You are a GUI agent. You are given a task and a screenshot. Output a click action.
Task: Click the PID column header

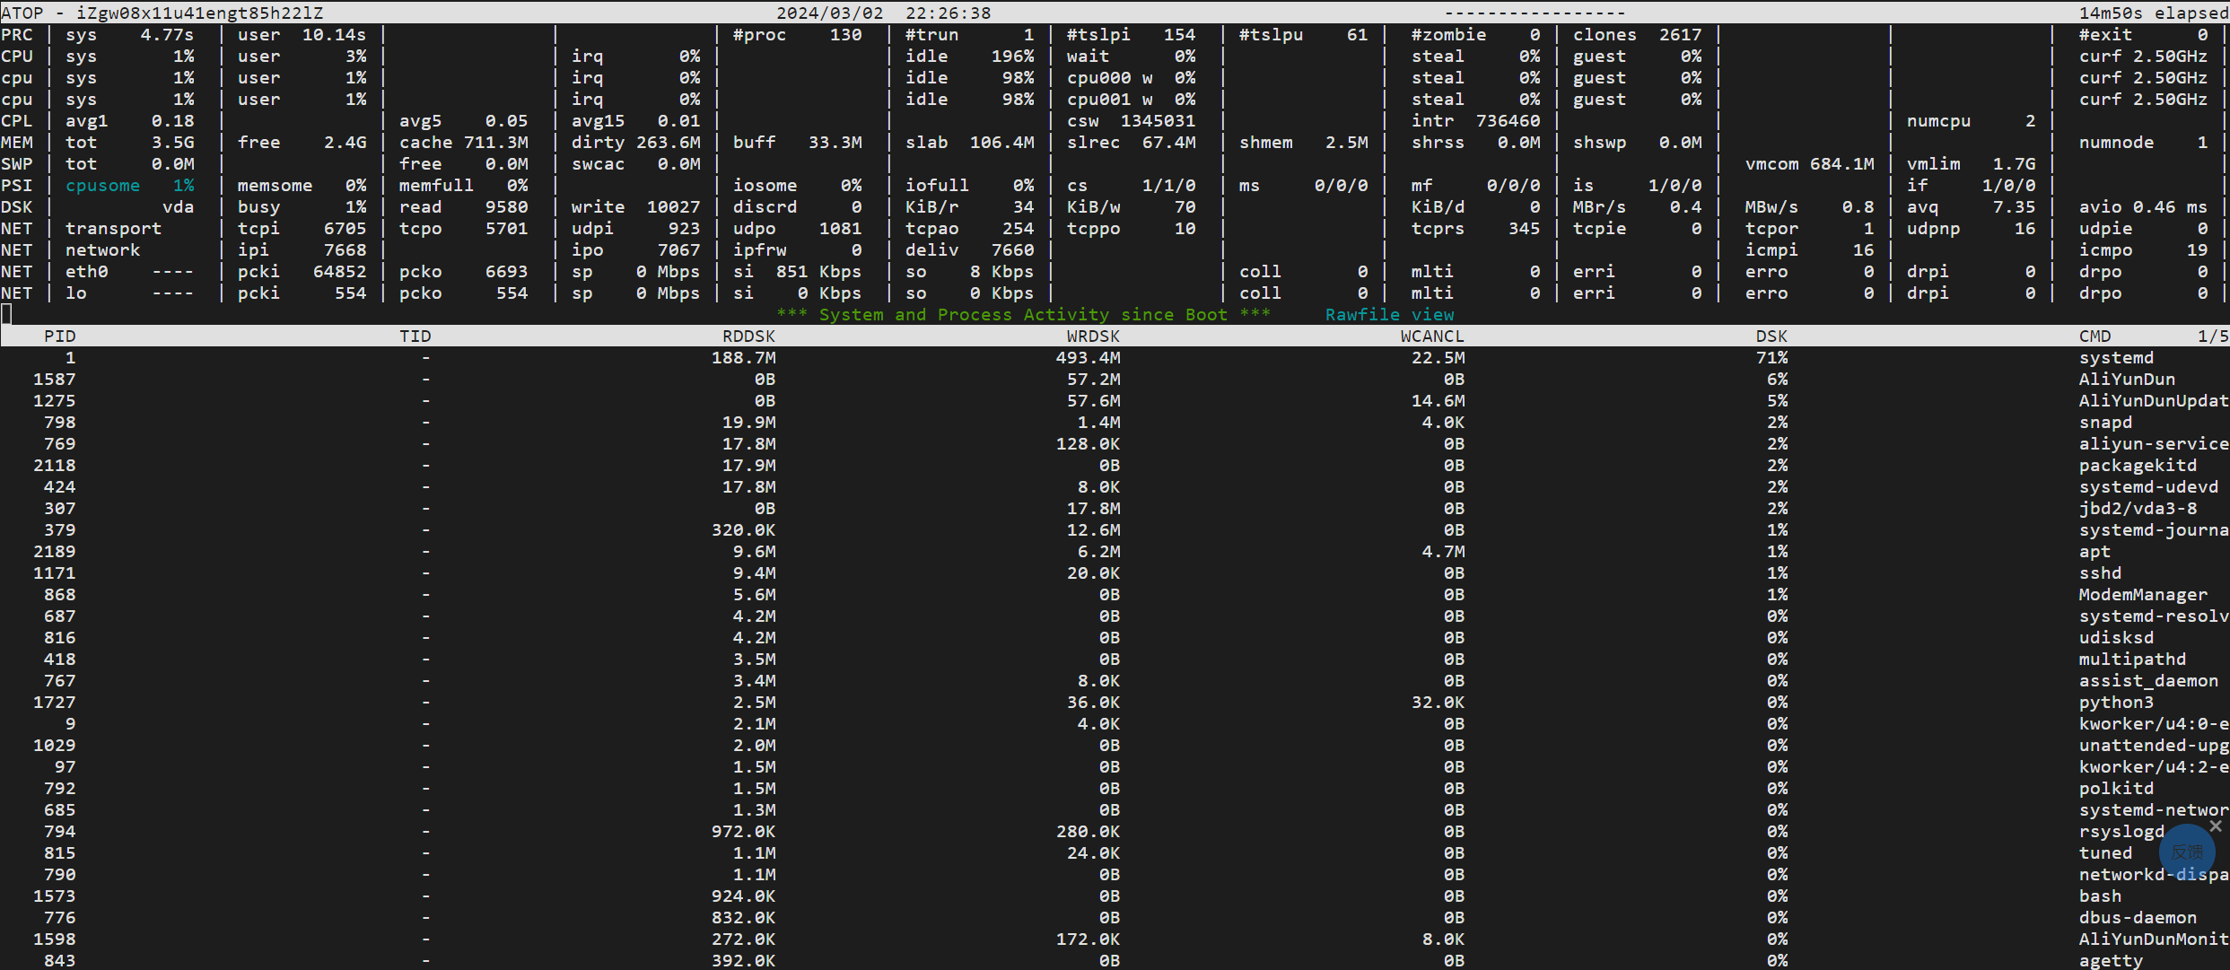[59, 336]
